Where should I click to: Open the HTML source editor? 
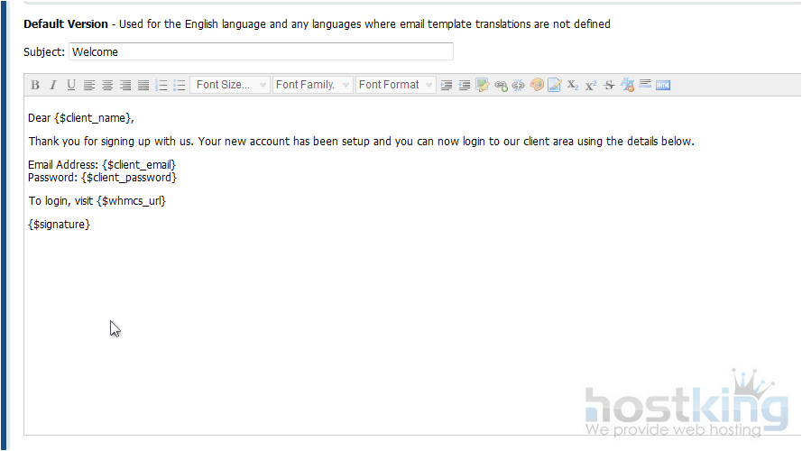coord(663,85)
